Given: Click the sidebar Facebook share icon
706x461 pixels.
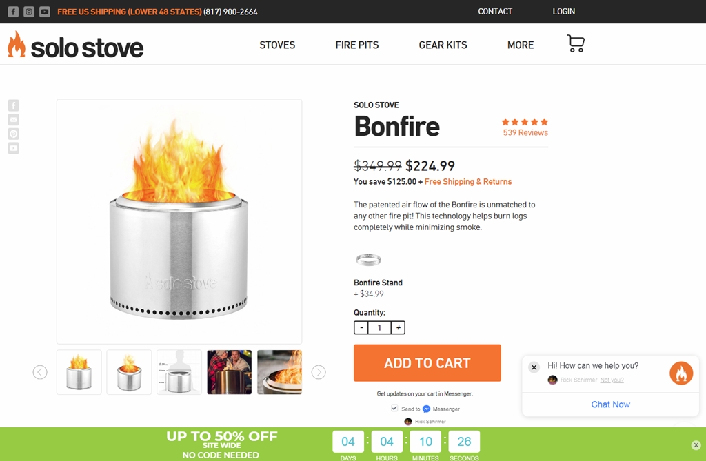Looking at the screenshot, I should point(14,105).
